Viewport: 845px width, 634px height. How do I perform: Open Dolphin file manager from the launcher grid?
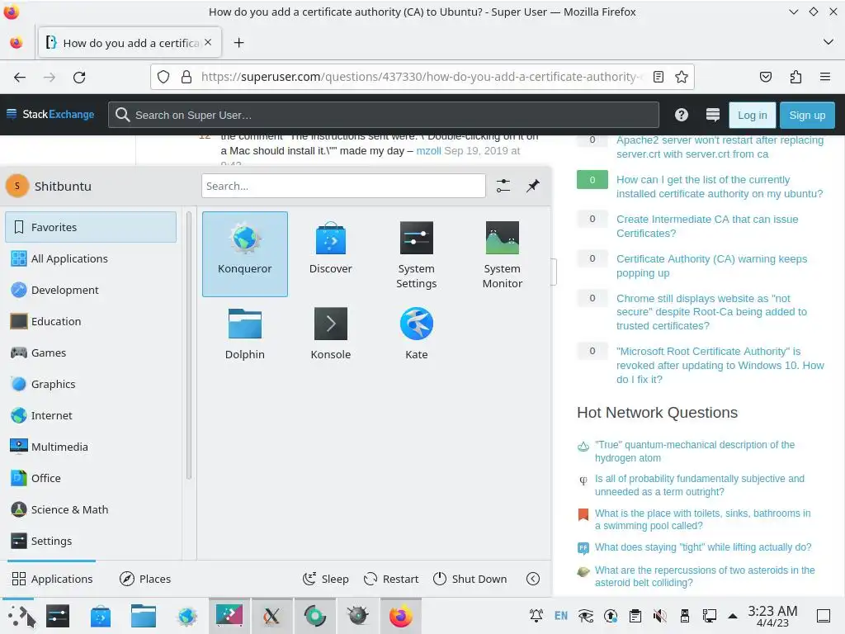pyautogui.click(x=244, y=334)
